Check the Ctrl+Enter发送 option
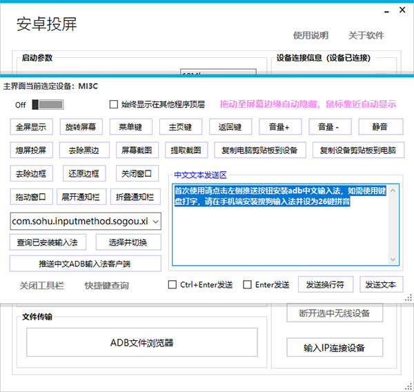The image size is (414, 392). click(x=173, y=285)
